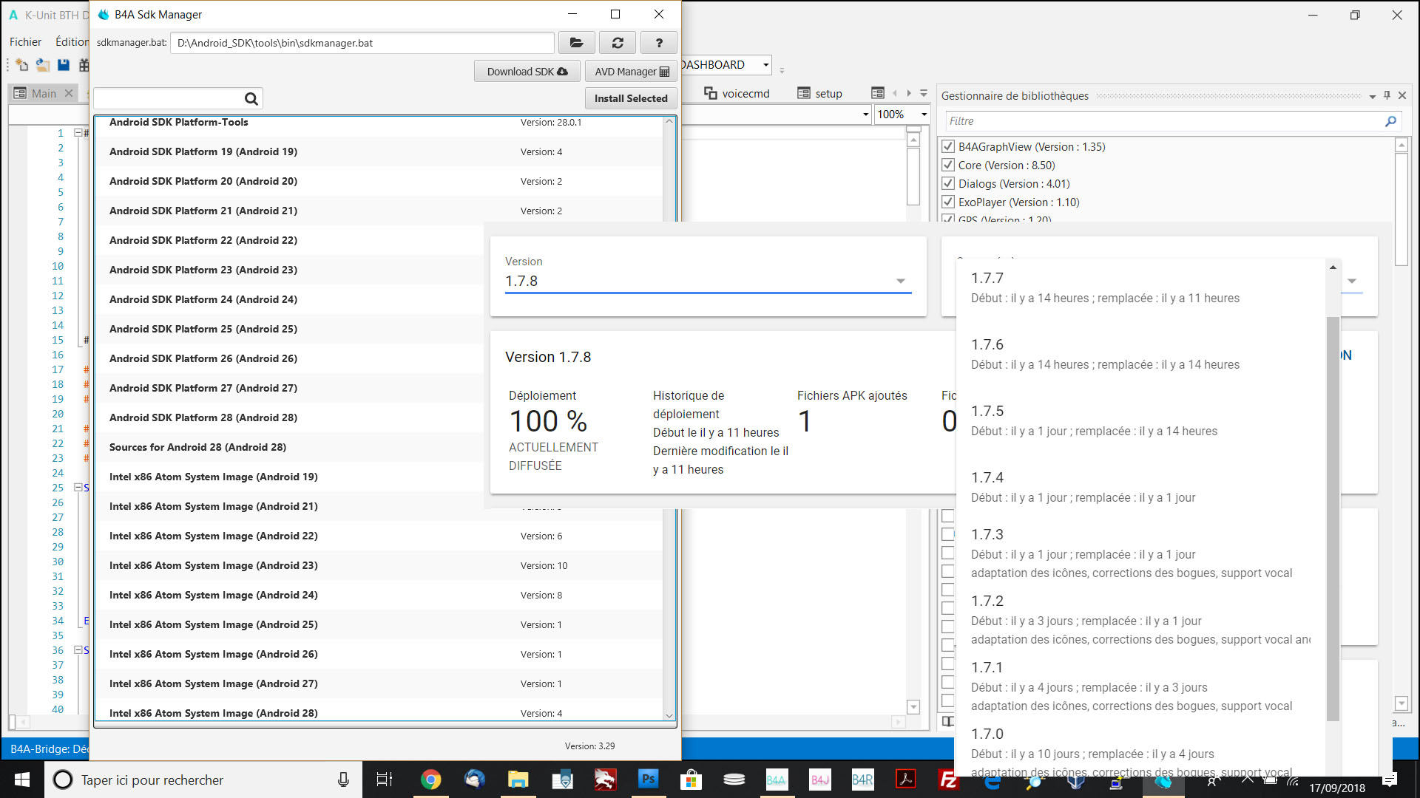The height and width of the screenshot is (798, 1420).
Task: Switch to the voicecmd tab
Action: tap(737, 93)
